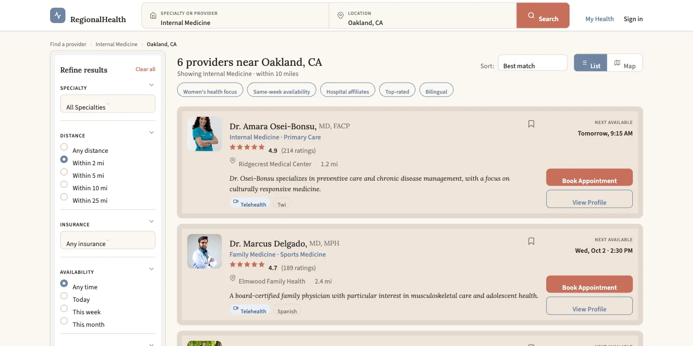Bookmark Dr. Amara Osei-Bonsu
693x346 pixels.
(531, 124)
